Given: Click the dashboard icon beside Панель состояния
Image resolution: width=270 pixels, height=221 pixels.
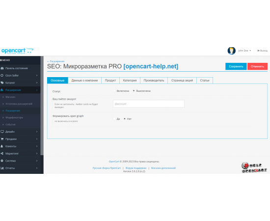Looking at the screenshot, I should [2, 68].
